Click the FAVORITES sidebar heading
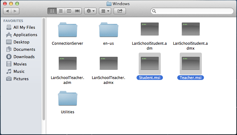This screenshot has height=135, width=237. (x=13, y=21)
